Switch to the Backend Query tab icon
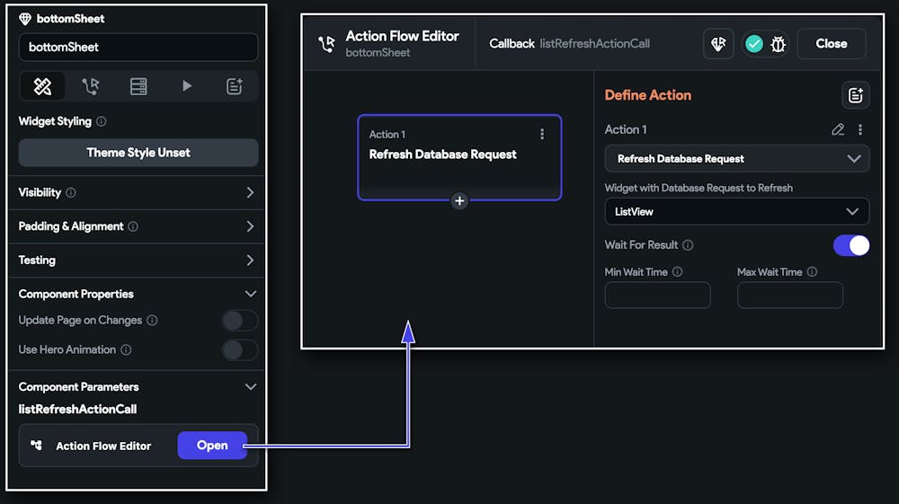The height and width of the screenshot is (504, 899). 138,86
